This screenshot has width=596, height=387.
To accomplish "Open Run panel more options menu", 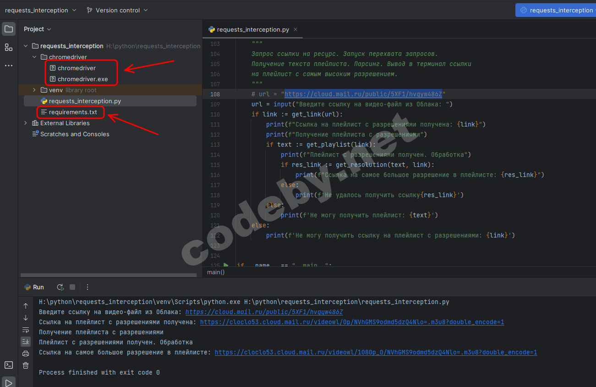I will [87, 287].
